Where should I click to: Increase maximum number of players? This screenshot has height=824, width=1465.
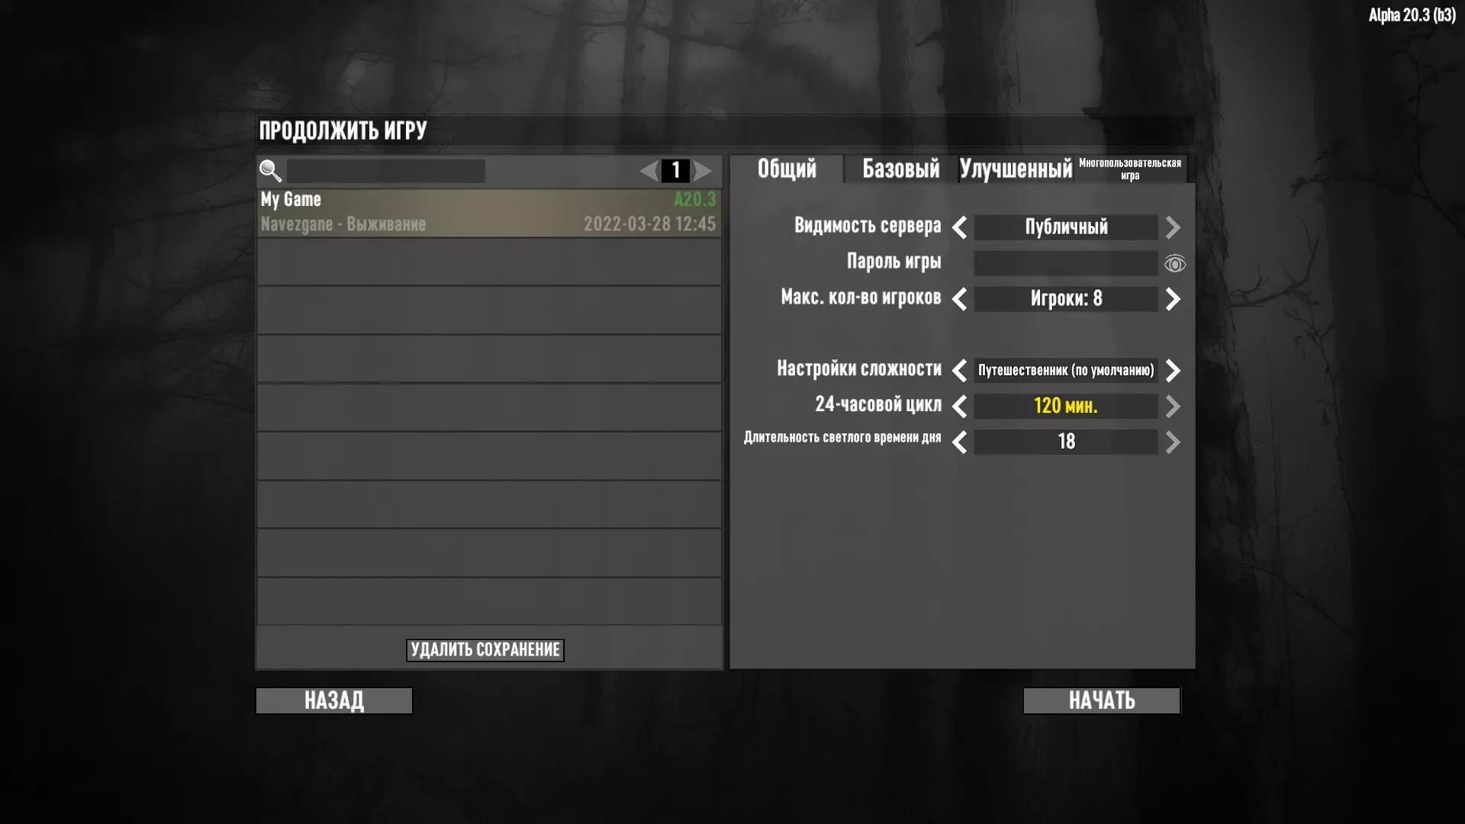point(1174,299)
